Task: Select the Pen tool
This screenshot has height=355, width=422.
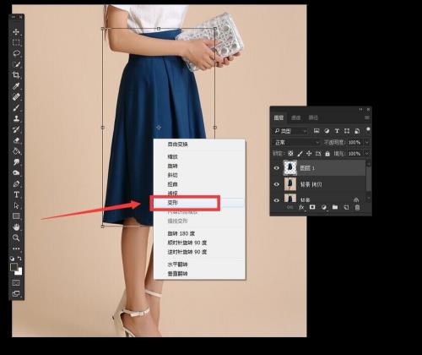Action: (16, 183)
